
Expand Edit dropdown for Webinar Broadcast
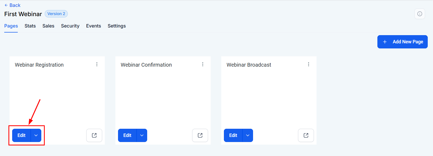248,135
